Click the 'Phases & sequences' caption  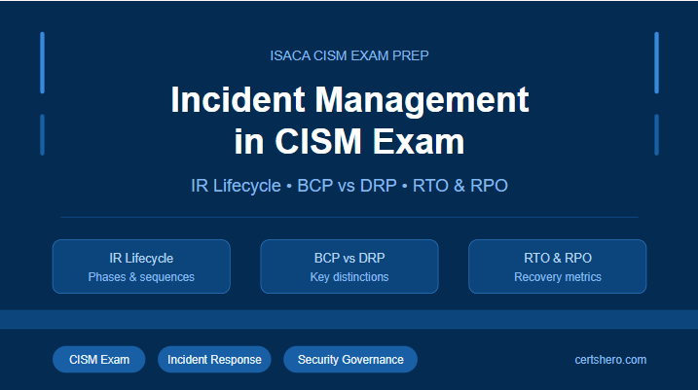click(141, 277)
